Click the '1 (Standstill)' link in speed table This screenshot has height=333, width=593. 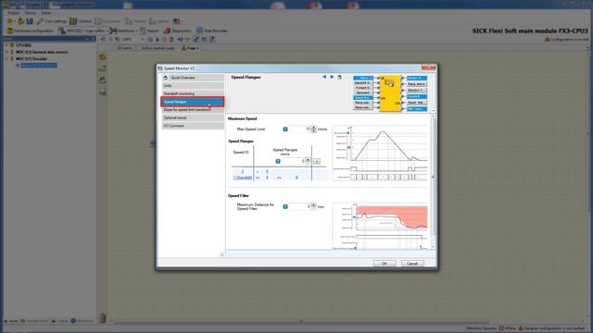point(243,178)
